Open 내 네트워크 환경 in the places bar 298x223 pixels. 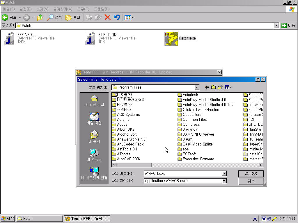coord(94,173)
